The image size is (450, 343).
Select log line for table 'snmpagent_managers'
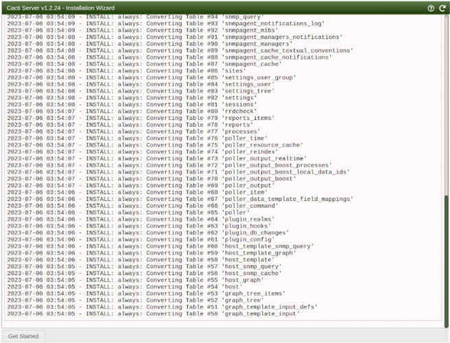[150, 44]
